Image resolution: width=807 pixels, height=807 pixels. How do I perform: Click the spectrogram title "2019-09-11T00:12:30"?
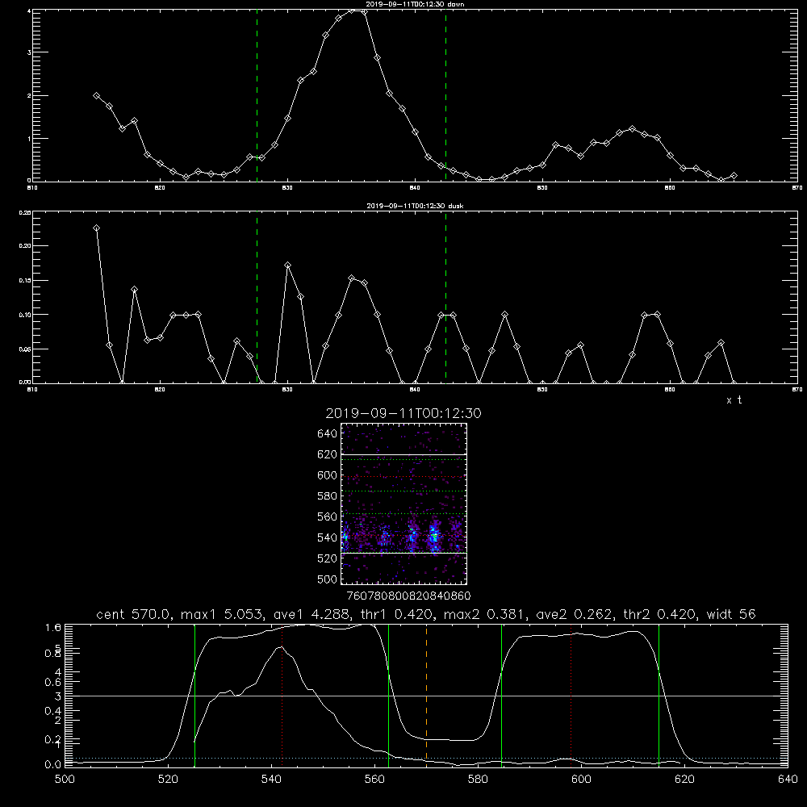pos(403,413)
